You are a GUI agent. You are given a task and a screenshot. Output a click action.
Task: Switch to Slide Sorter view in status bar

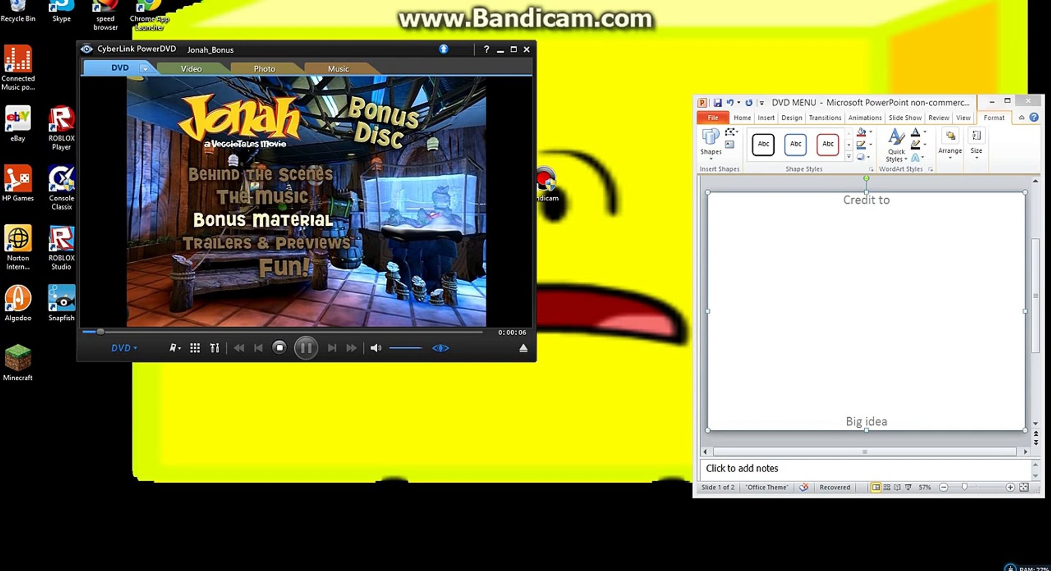click(x=887, y=487)
